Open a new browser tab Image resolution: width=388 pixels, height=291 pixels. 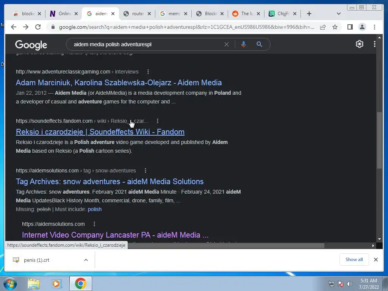[x=309, y=14]
